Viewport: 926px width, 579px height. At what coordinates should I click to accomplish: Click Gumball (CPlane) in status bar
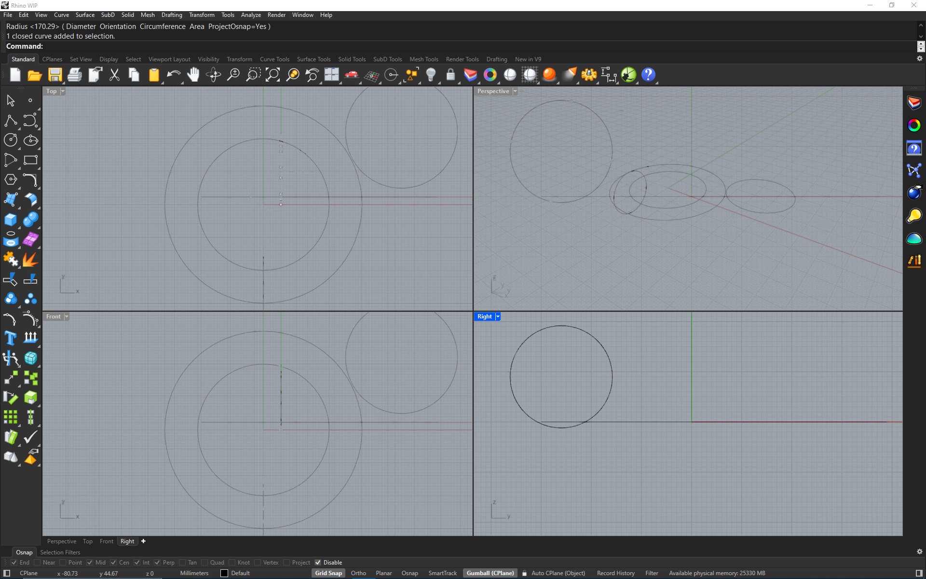(x=490, y=573)
